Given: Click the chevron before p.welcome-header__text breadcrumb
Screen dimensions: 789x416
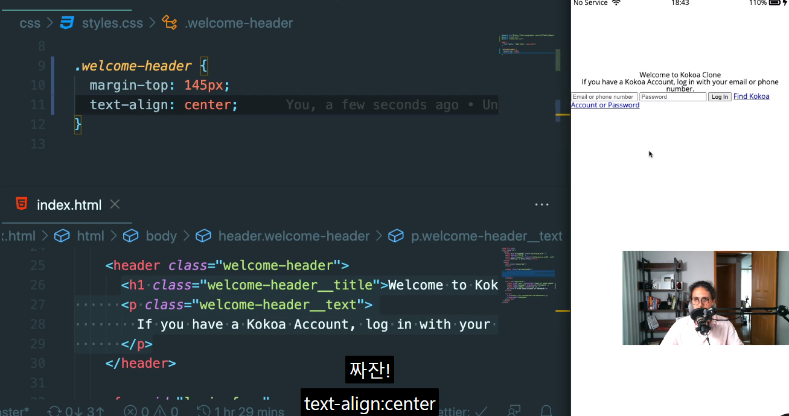Looking at the screenshot, I should [x=379, y=236].
